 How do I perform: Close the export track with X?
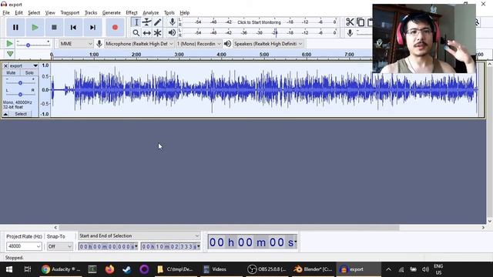5,65
